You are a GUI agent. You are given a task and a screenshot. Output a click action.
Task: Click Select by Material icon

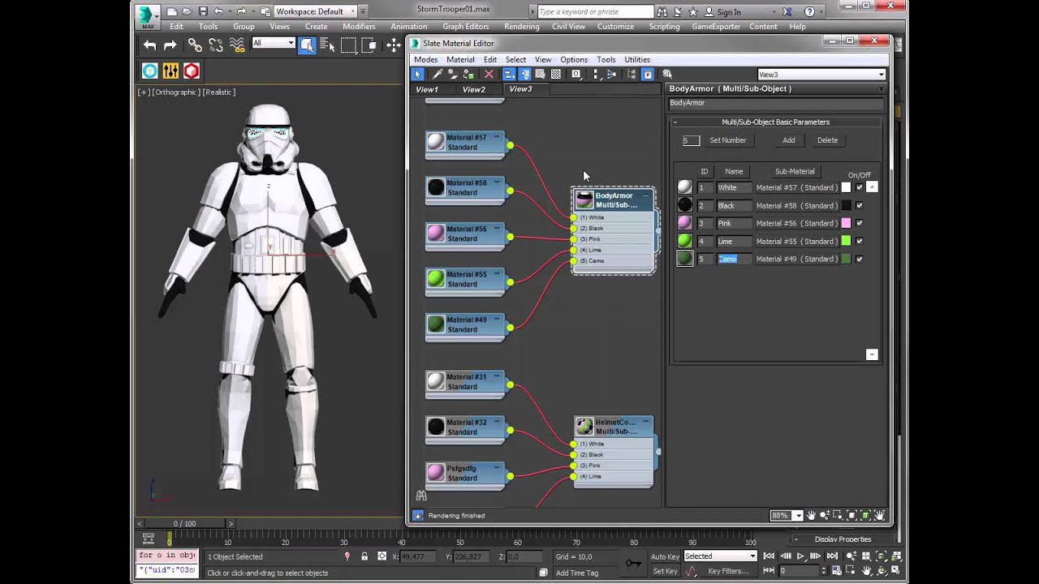(x=668, y=74)
